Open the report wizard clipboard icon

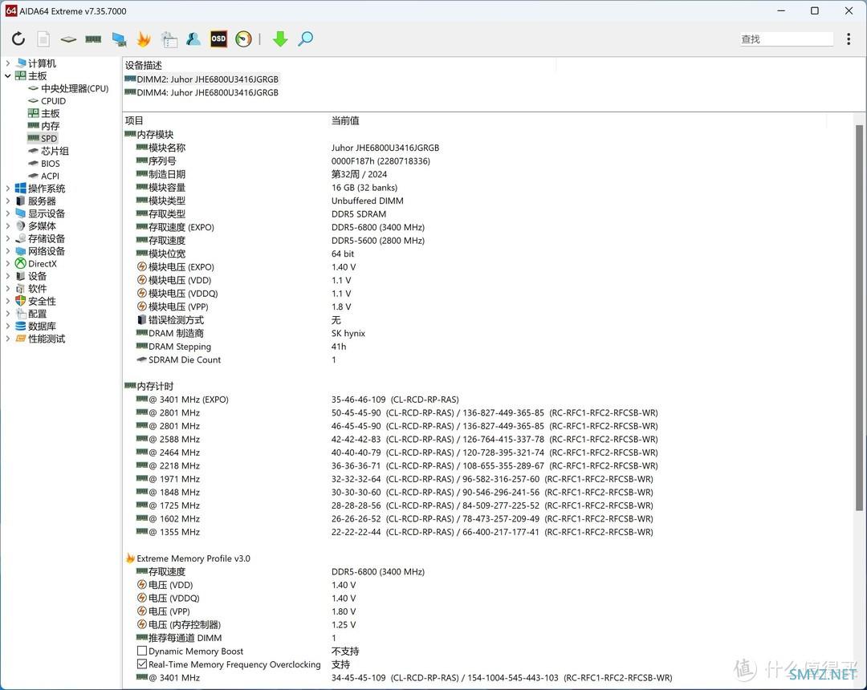click(169, 39)
